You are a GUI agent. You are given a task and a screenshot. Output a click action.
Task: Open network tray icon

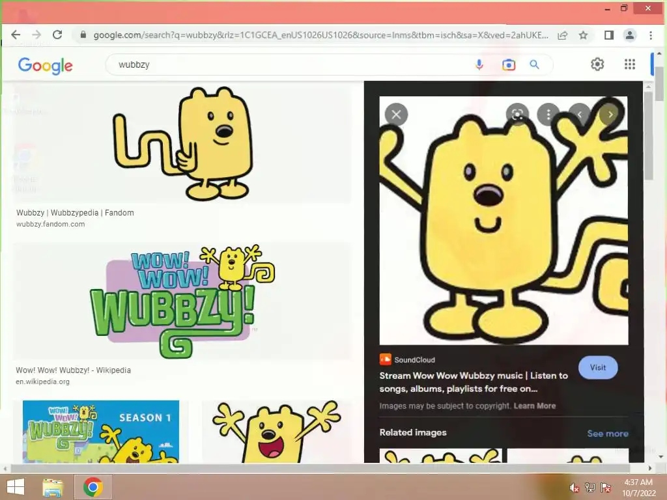(590, 487)
